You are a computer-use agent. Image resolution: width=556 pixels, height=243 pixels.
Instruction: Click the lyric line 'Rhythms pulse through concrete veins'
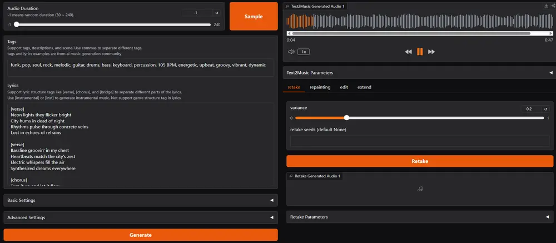49,127
